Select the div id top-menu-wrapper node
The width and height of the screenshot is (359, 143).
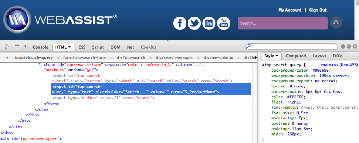[31, 138]
